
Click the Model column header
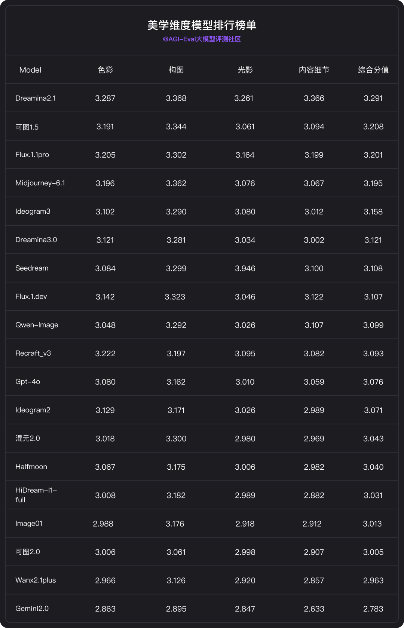[30, 70]
